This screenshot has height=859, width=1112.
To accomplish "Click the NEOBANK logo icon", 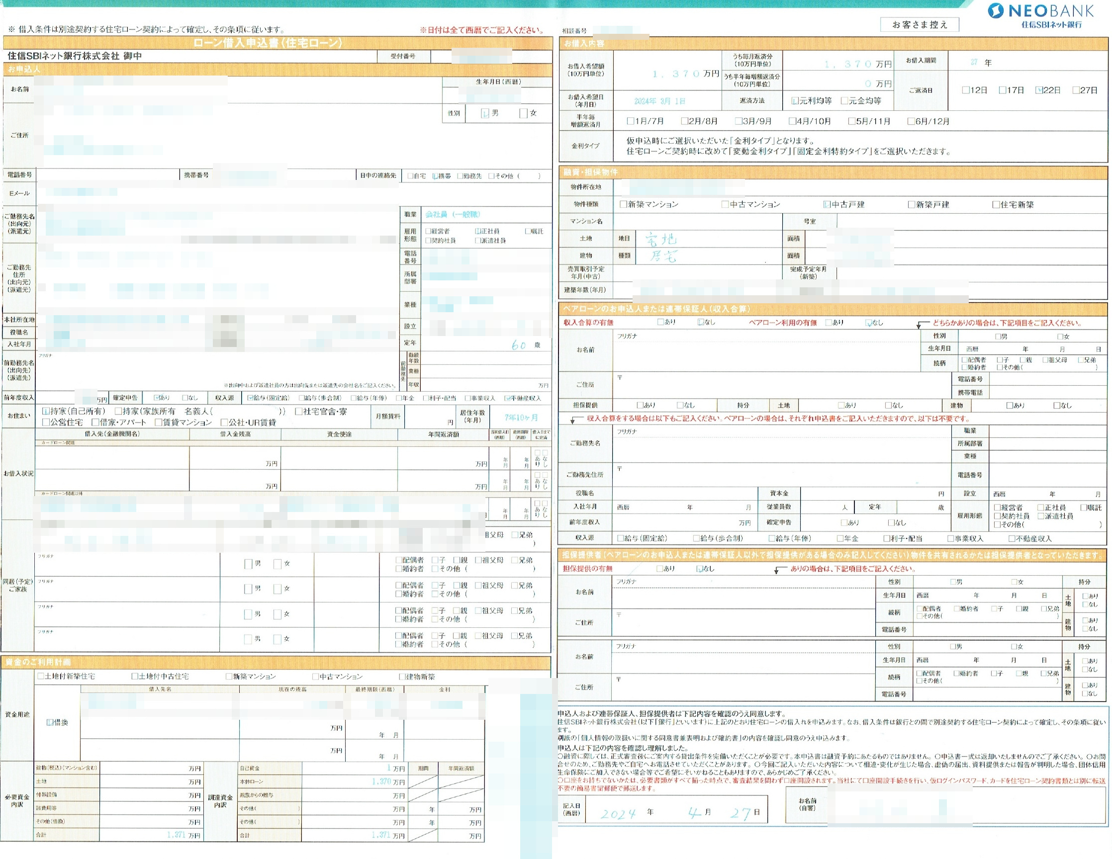I will tap(996, 10).
